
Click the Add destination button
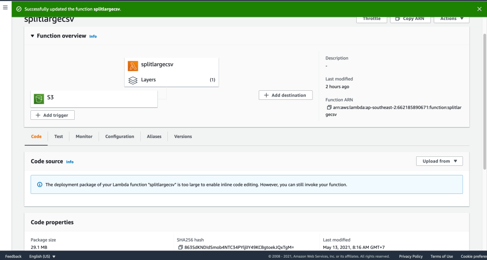click(x=285, y=95)
